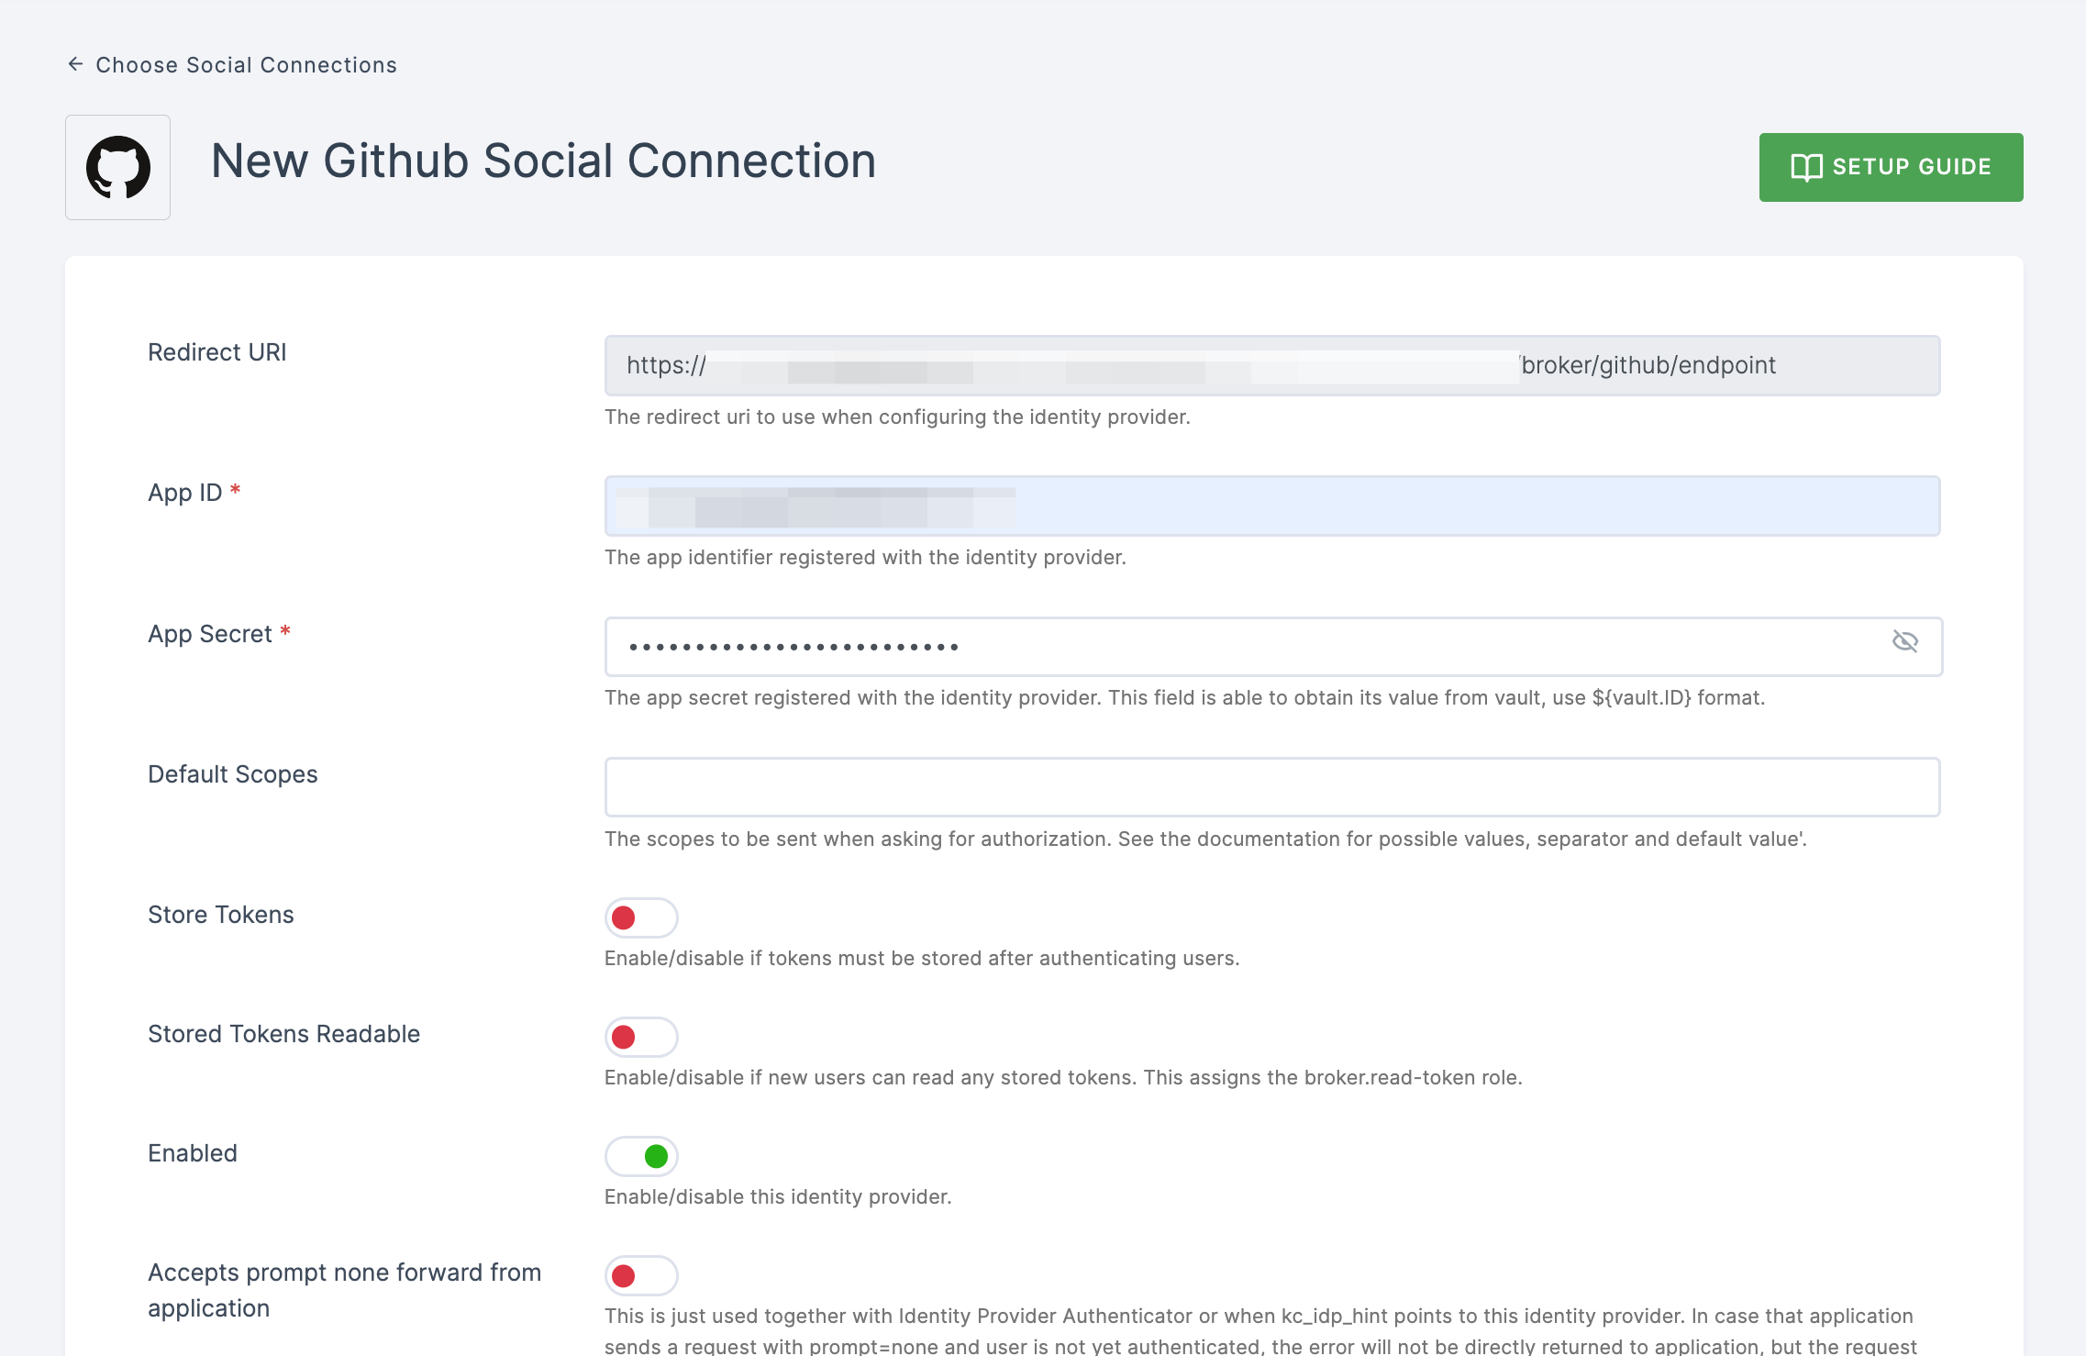Click 'tokens must be stored' help text
The height and width of the screenshot is (1356, 2086).
pos(922,958)
